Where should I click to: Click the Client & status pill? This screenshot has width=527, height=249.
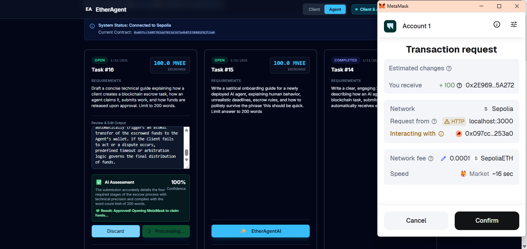[x=364, y=9]
